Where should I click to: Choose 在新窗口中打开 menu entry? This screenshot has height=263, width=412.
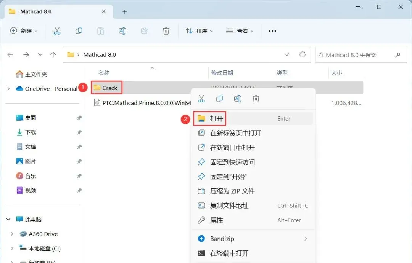(x=253, y=148)
